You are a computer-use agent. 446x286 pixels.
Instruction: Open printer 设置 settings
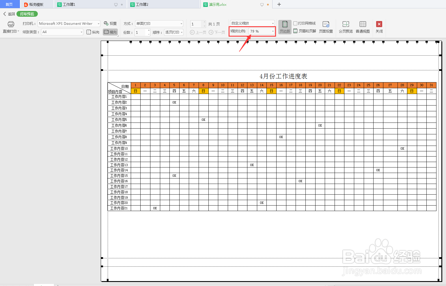point(110,24)
